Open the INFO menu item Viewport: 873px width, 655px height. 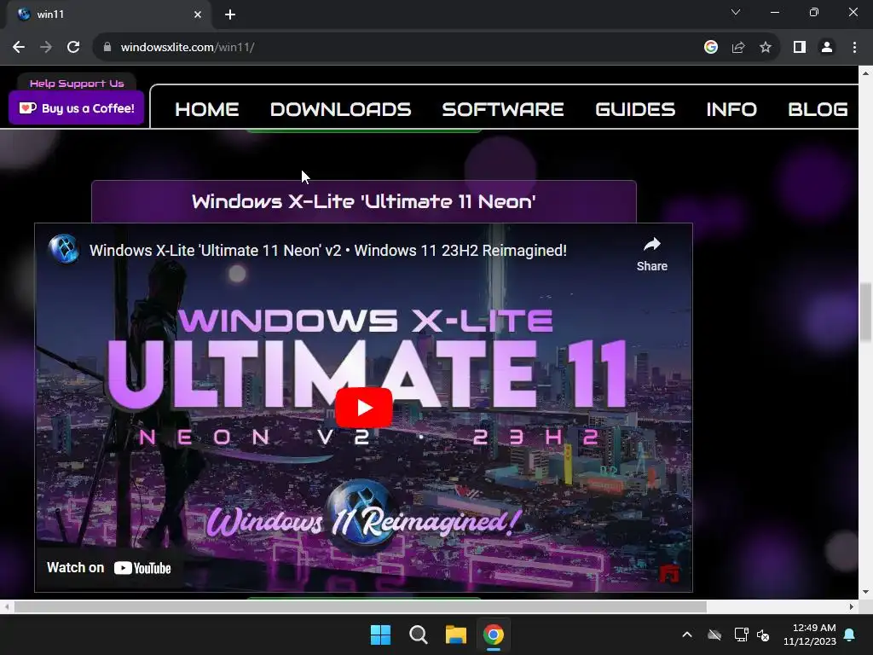click(x=731, y=109)
